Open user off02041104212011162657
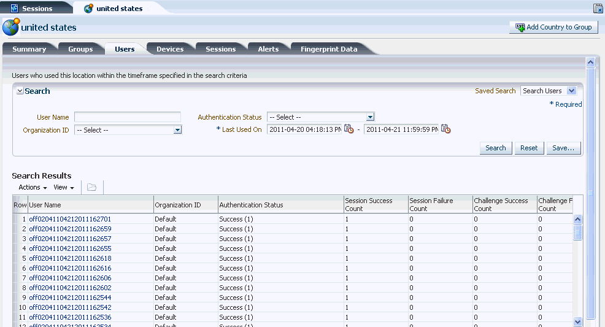The width and height of the screenshot is (605, 327). click(x=70, y=239)
